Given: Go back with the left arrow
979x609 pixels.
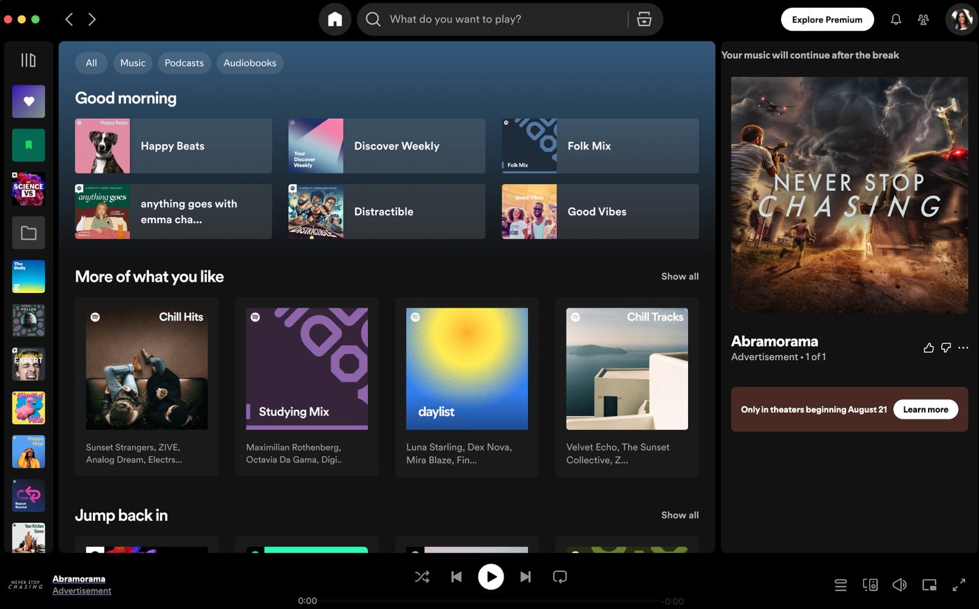Looking at the screenshot, I should (x=69, y=20).
